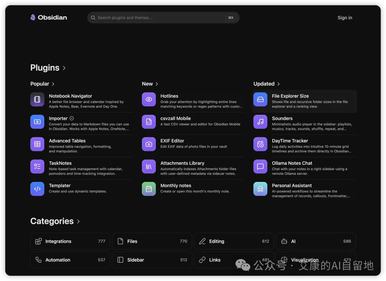Focus the Search plugins and themes field
The width and height of the screenshot is (386, 281).
(163, 18)
